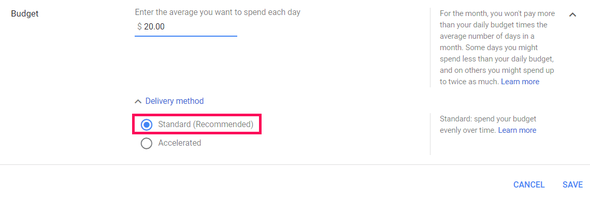Choose the Accelerated label text
The image size is (590, 201).
click(179, 143)
